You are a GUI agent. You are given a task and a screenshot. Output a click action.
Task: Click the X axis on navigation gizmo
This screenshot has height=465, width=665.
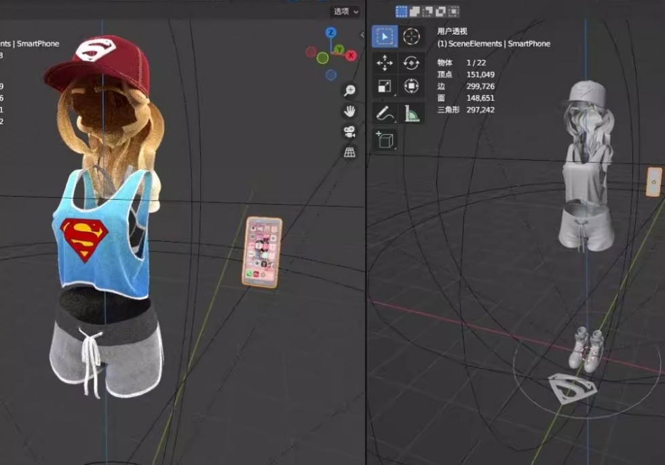coord(351,56)
